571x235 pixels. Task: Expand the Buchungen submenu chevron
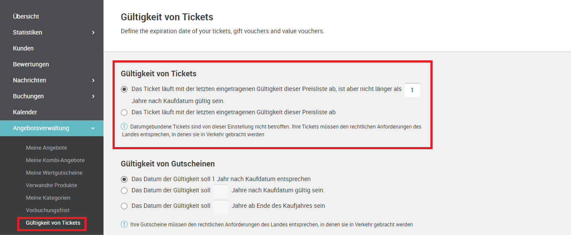[93, 96]
